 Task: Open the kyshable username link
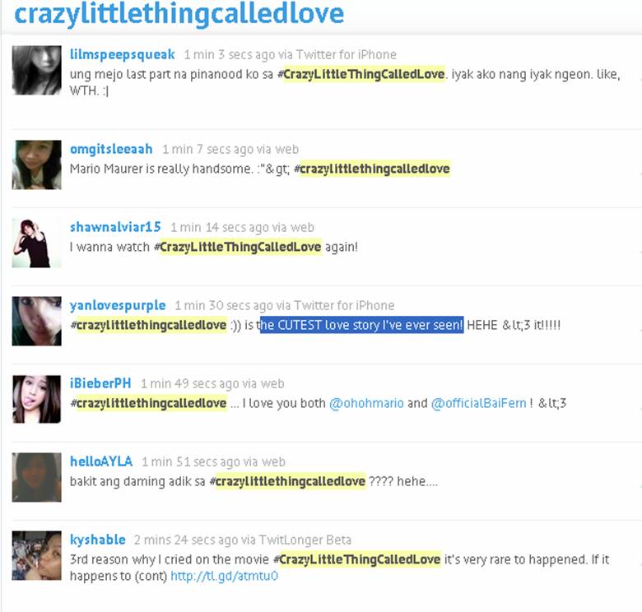[x=97, y=540]
